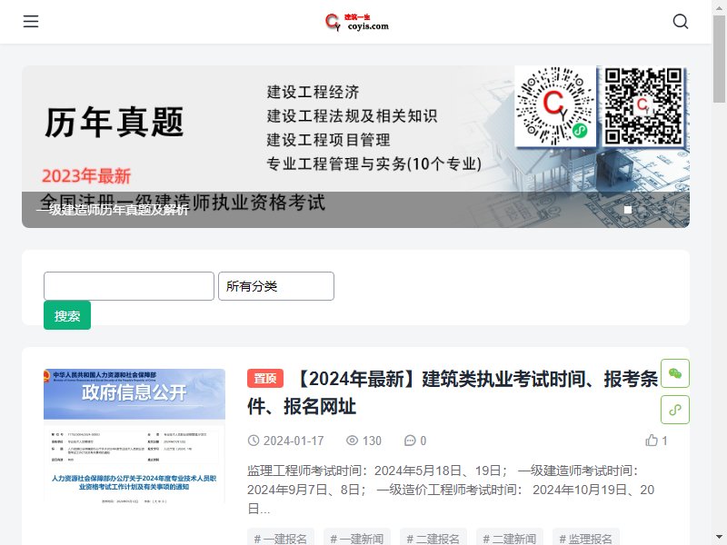The height and width of the screenshot is (545, 727).
Task: Open article 【2024年最新】建筑类执业考试时间 title
Action: pyautogui.click(x=453, y=392)
